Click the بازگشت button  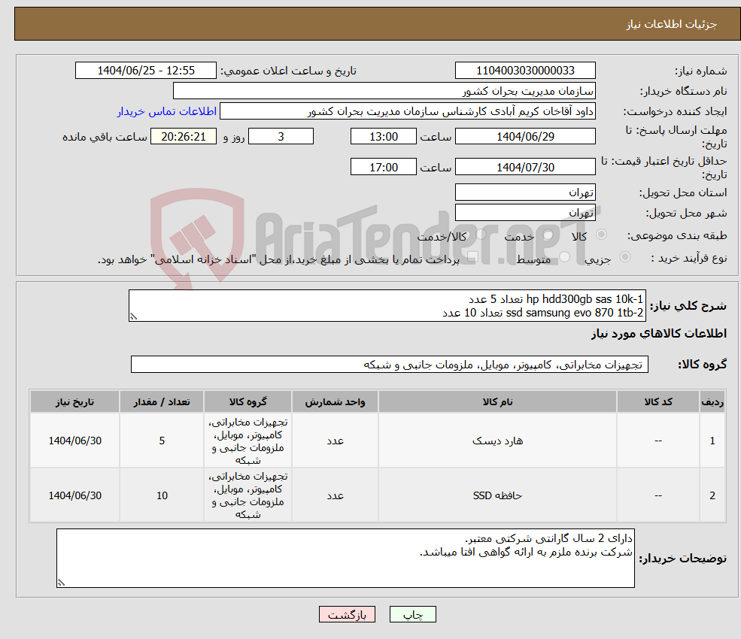(x=347, y=614)
